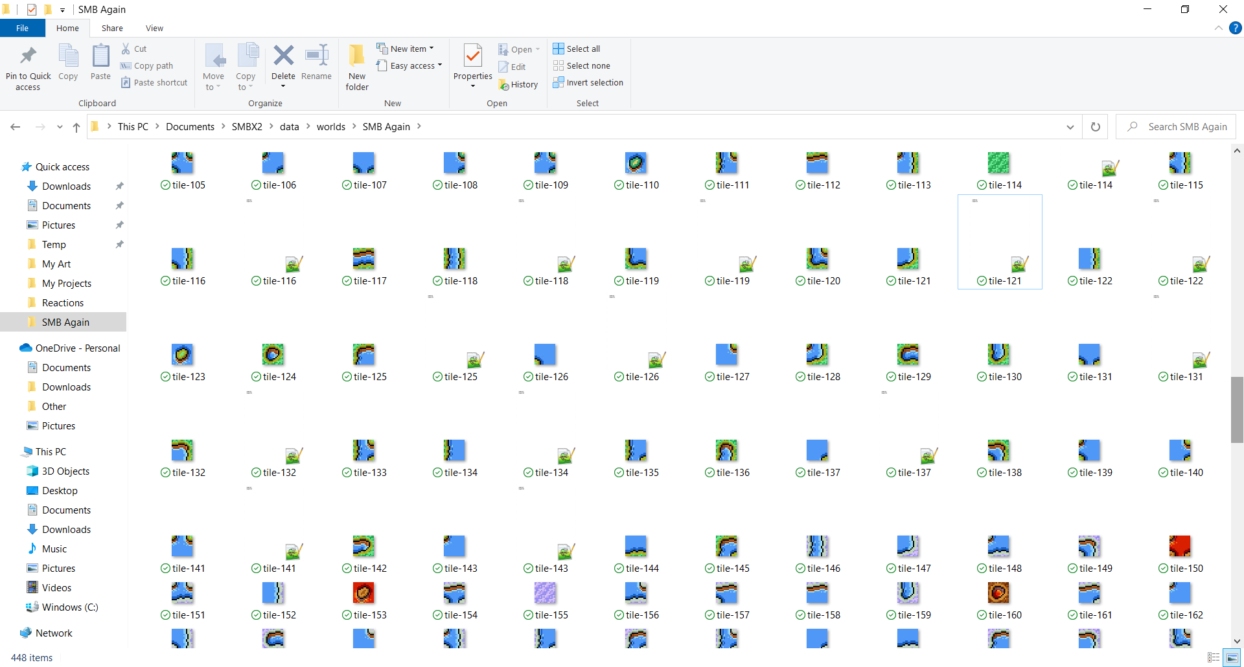Click Select all
1244x667 pixels.
point(577,49)
